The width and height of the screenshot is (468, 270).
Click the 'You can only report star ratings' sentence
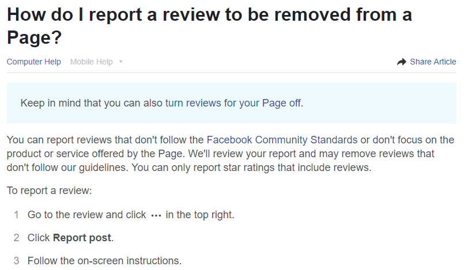pyautogui.click(x=251, y=168)
